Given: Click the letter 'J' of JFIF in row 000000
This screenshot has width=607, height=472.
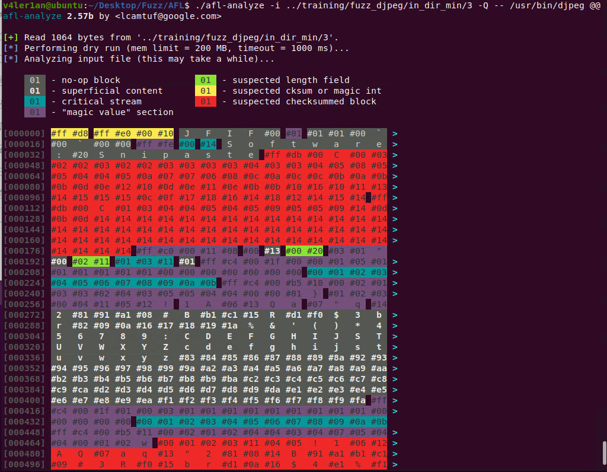Looking at the screenshot, I should [x=187, y=133].
